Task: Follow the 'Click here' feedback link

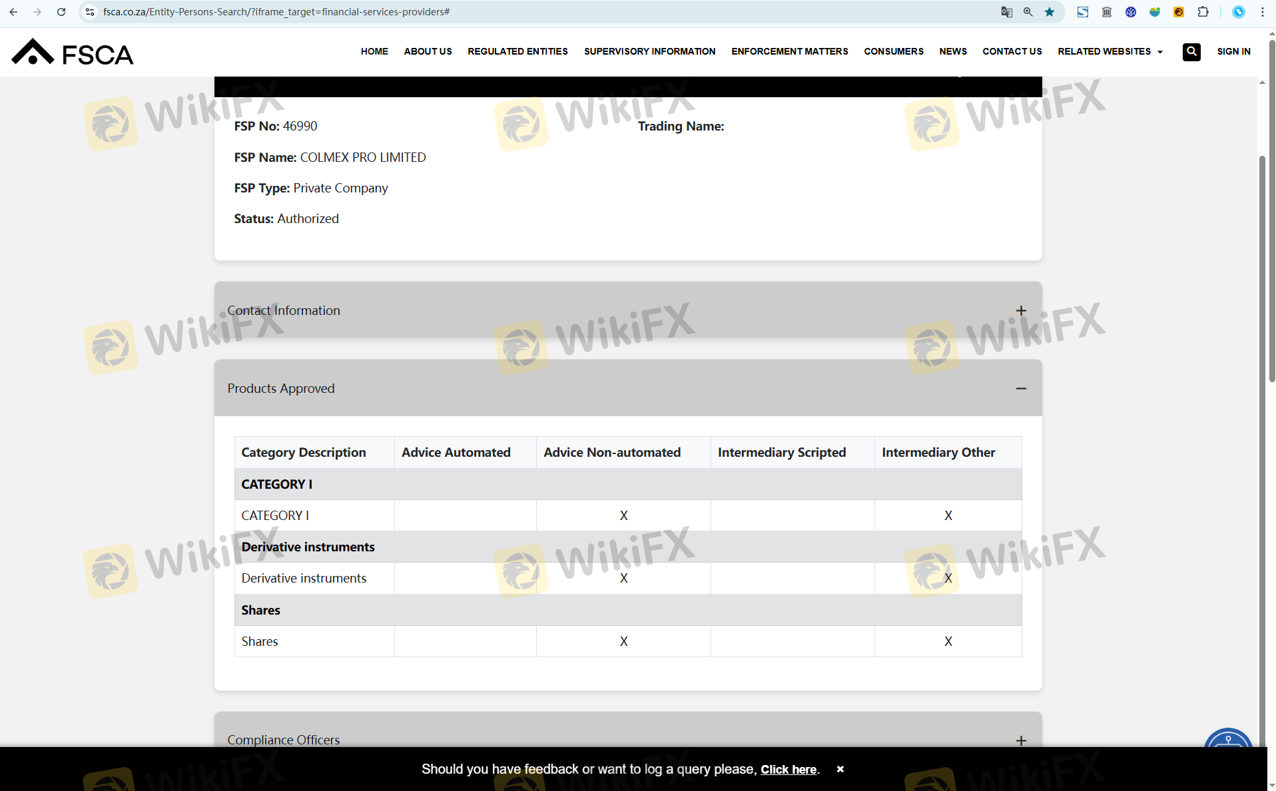Action: pyautogui.click(x=789, y=770)
